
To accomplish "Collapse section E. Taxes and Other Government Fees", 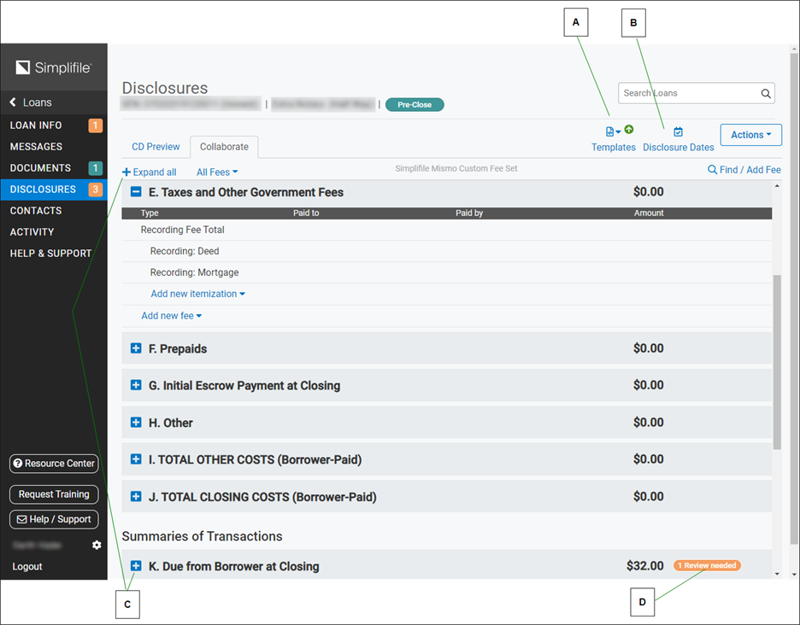I will [136, 191].
